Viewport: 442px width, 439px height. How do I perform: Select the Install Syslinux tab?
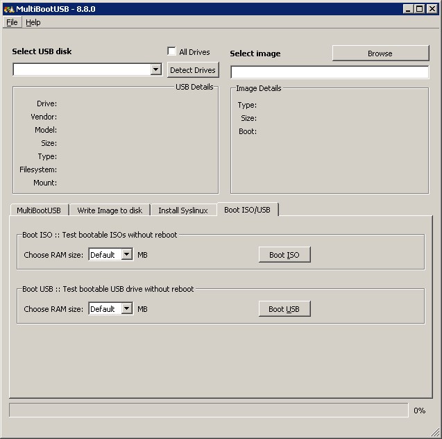click(183, 210)
